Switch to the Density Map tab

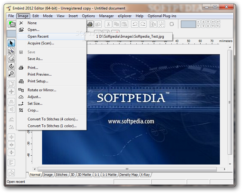(x=129, y=175)
